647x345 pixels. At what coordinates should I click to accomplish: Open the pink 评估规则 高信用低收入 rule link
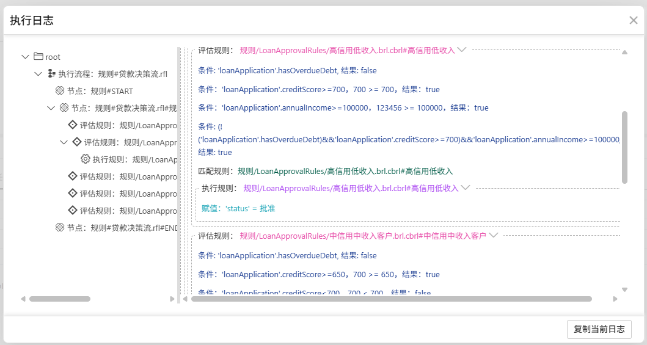coord(347,50)
